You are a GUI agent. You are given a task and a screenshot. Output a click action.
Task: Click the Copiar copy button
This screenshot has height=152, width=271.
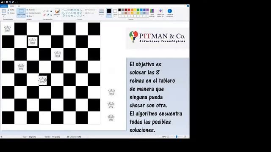pyautogui.click(x=11, y=13)
